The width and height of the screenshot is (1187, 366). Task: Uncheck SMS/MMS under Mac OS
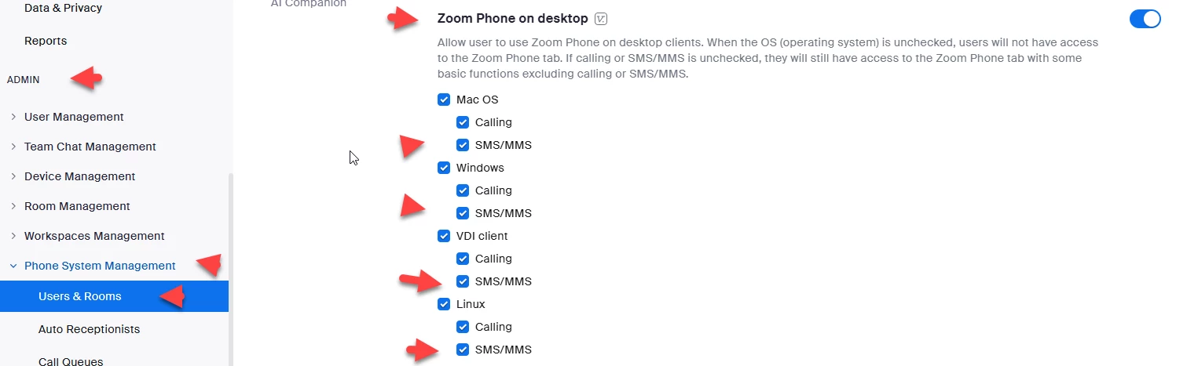coord(463,145)
